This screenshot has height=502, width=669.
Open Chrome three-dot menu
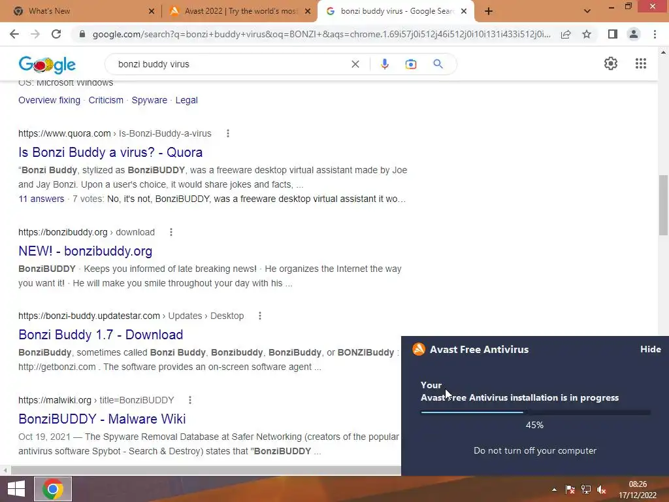point(655,34)
